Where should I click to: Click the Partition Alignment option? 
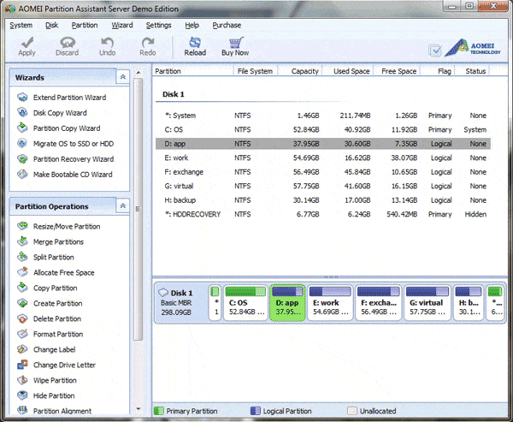[62, 411]
